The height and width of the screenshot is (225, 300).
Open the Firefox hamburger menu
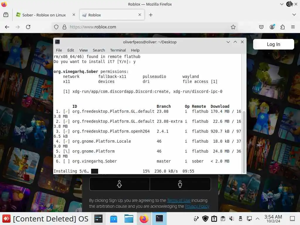tap(293, 27)
